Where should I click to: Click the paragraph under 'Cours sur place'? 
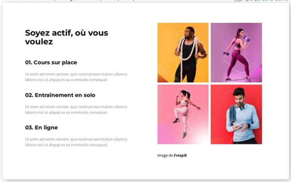click(x=76, y=77)
